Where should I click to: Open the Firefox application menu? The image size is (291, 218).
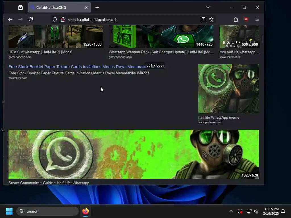coord(257,19)
